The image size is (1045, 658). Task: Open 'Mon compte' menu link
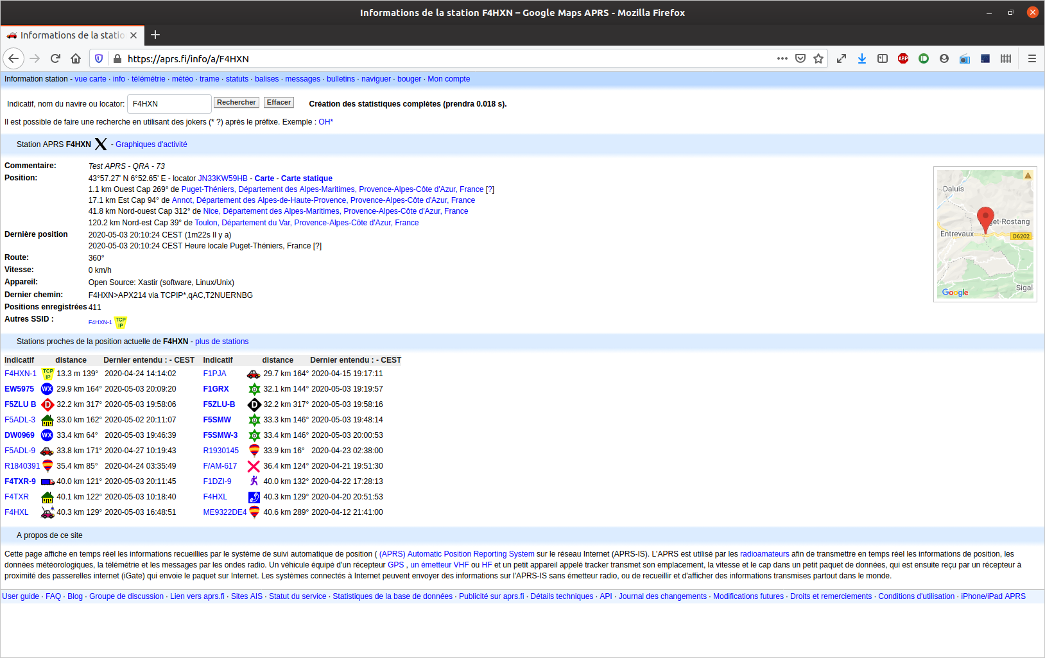point(449,79)
